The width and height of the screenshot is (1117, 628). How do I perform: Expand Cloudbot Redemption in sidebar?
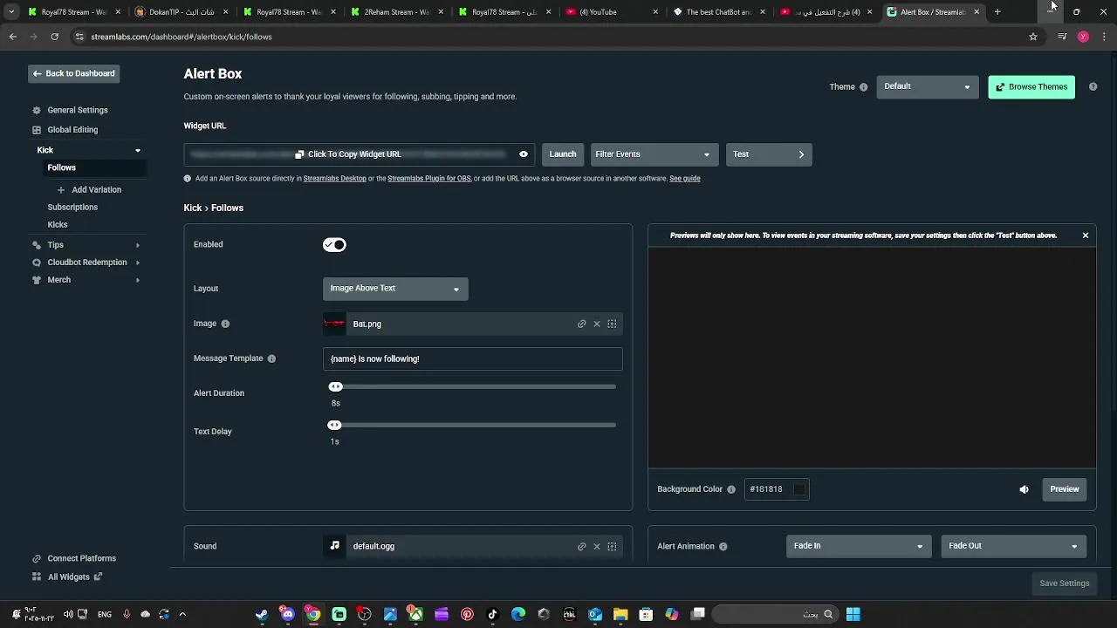tap(137, 263)
